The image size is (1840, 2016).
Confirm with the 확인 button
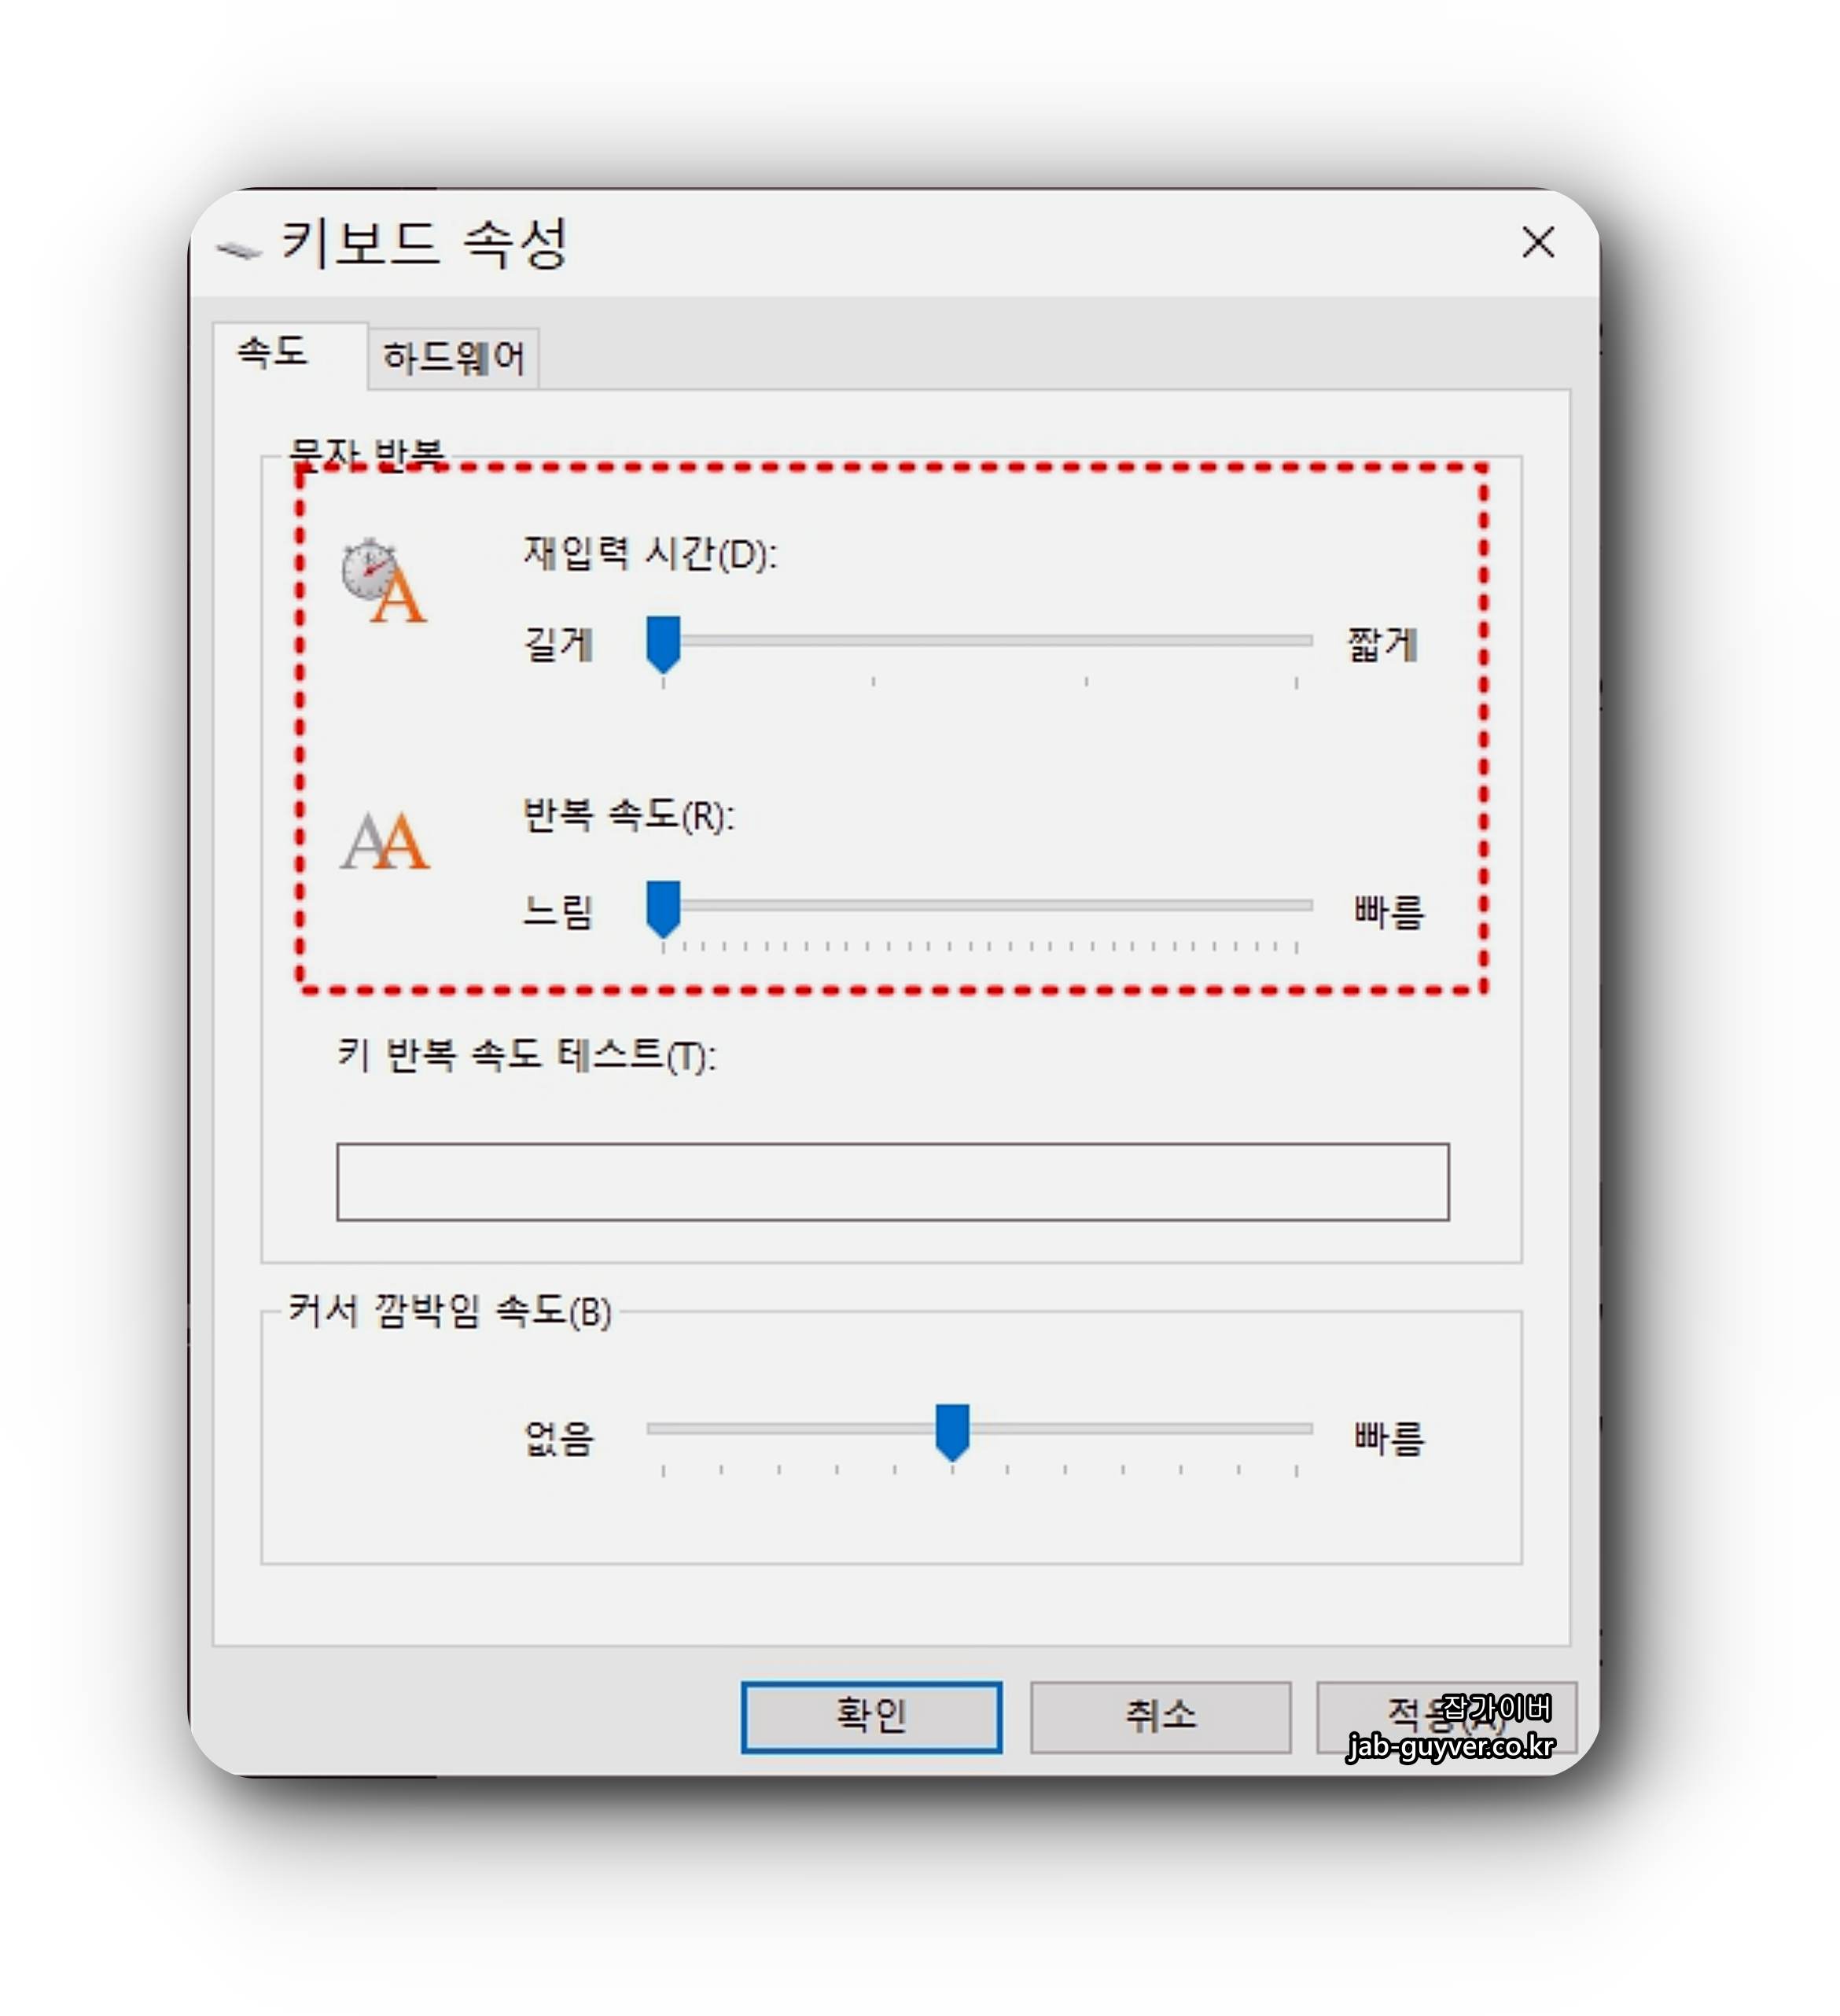870,1716
